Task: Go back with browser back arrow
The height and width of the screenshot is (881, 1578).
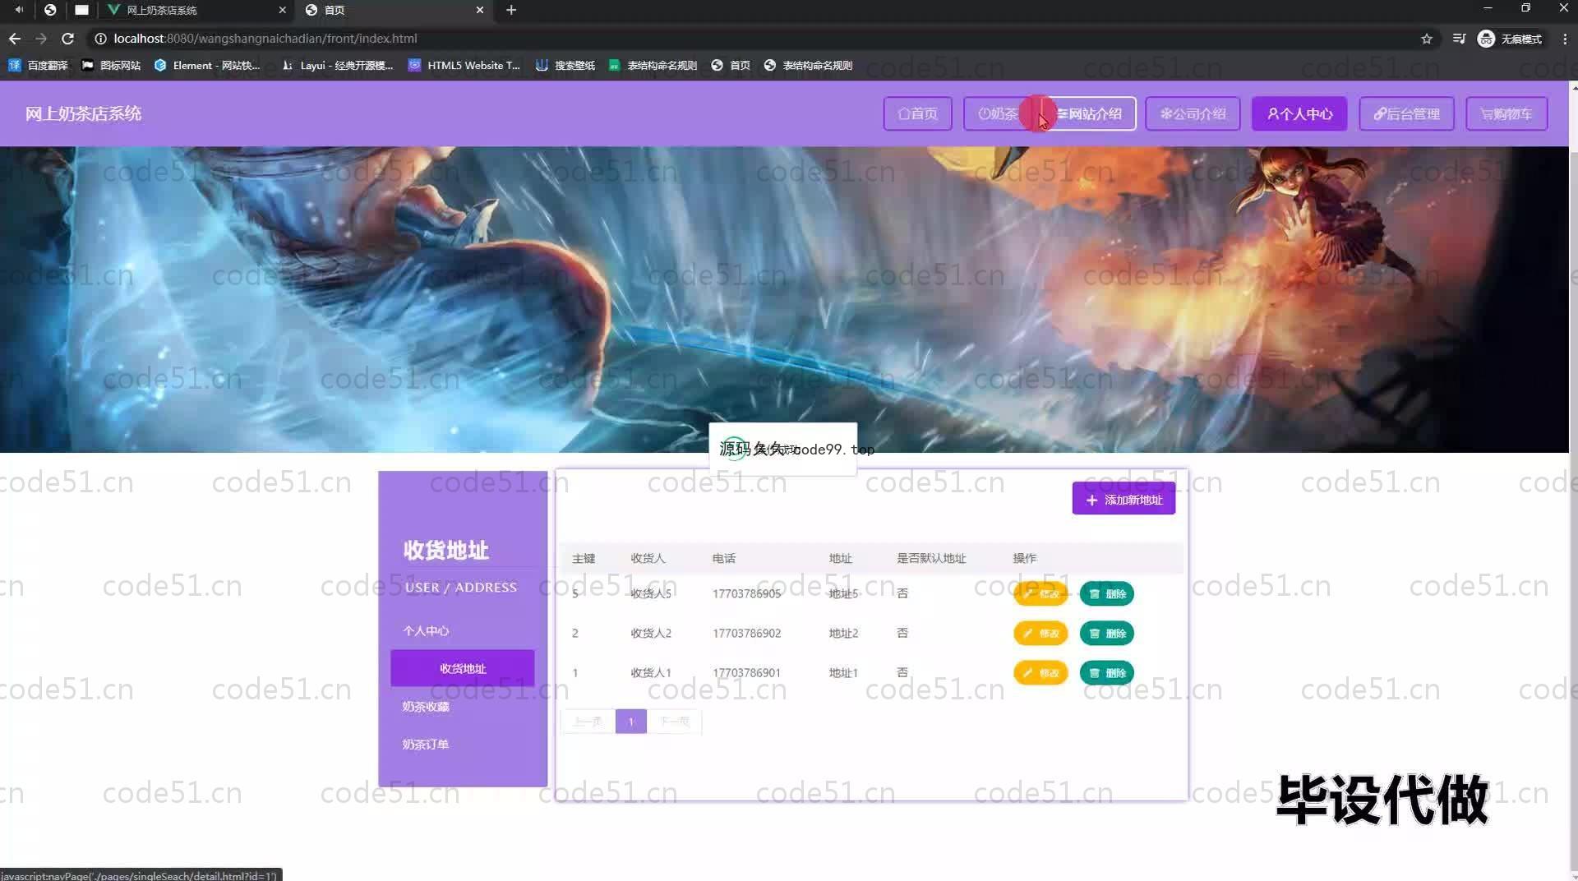Action: [15, 39]
